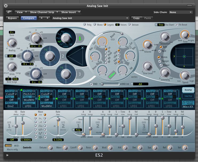Click the play triangle at bottom left

(x=7, y=155)
